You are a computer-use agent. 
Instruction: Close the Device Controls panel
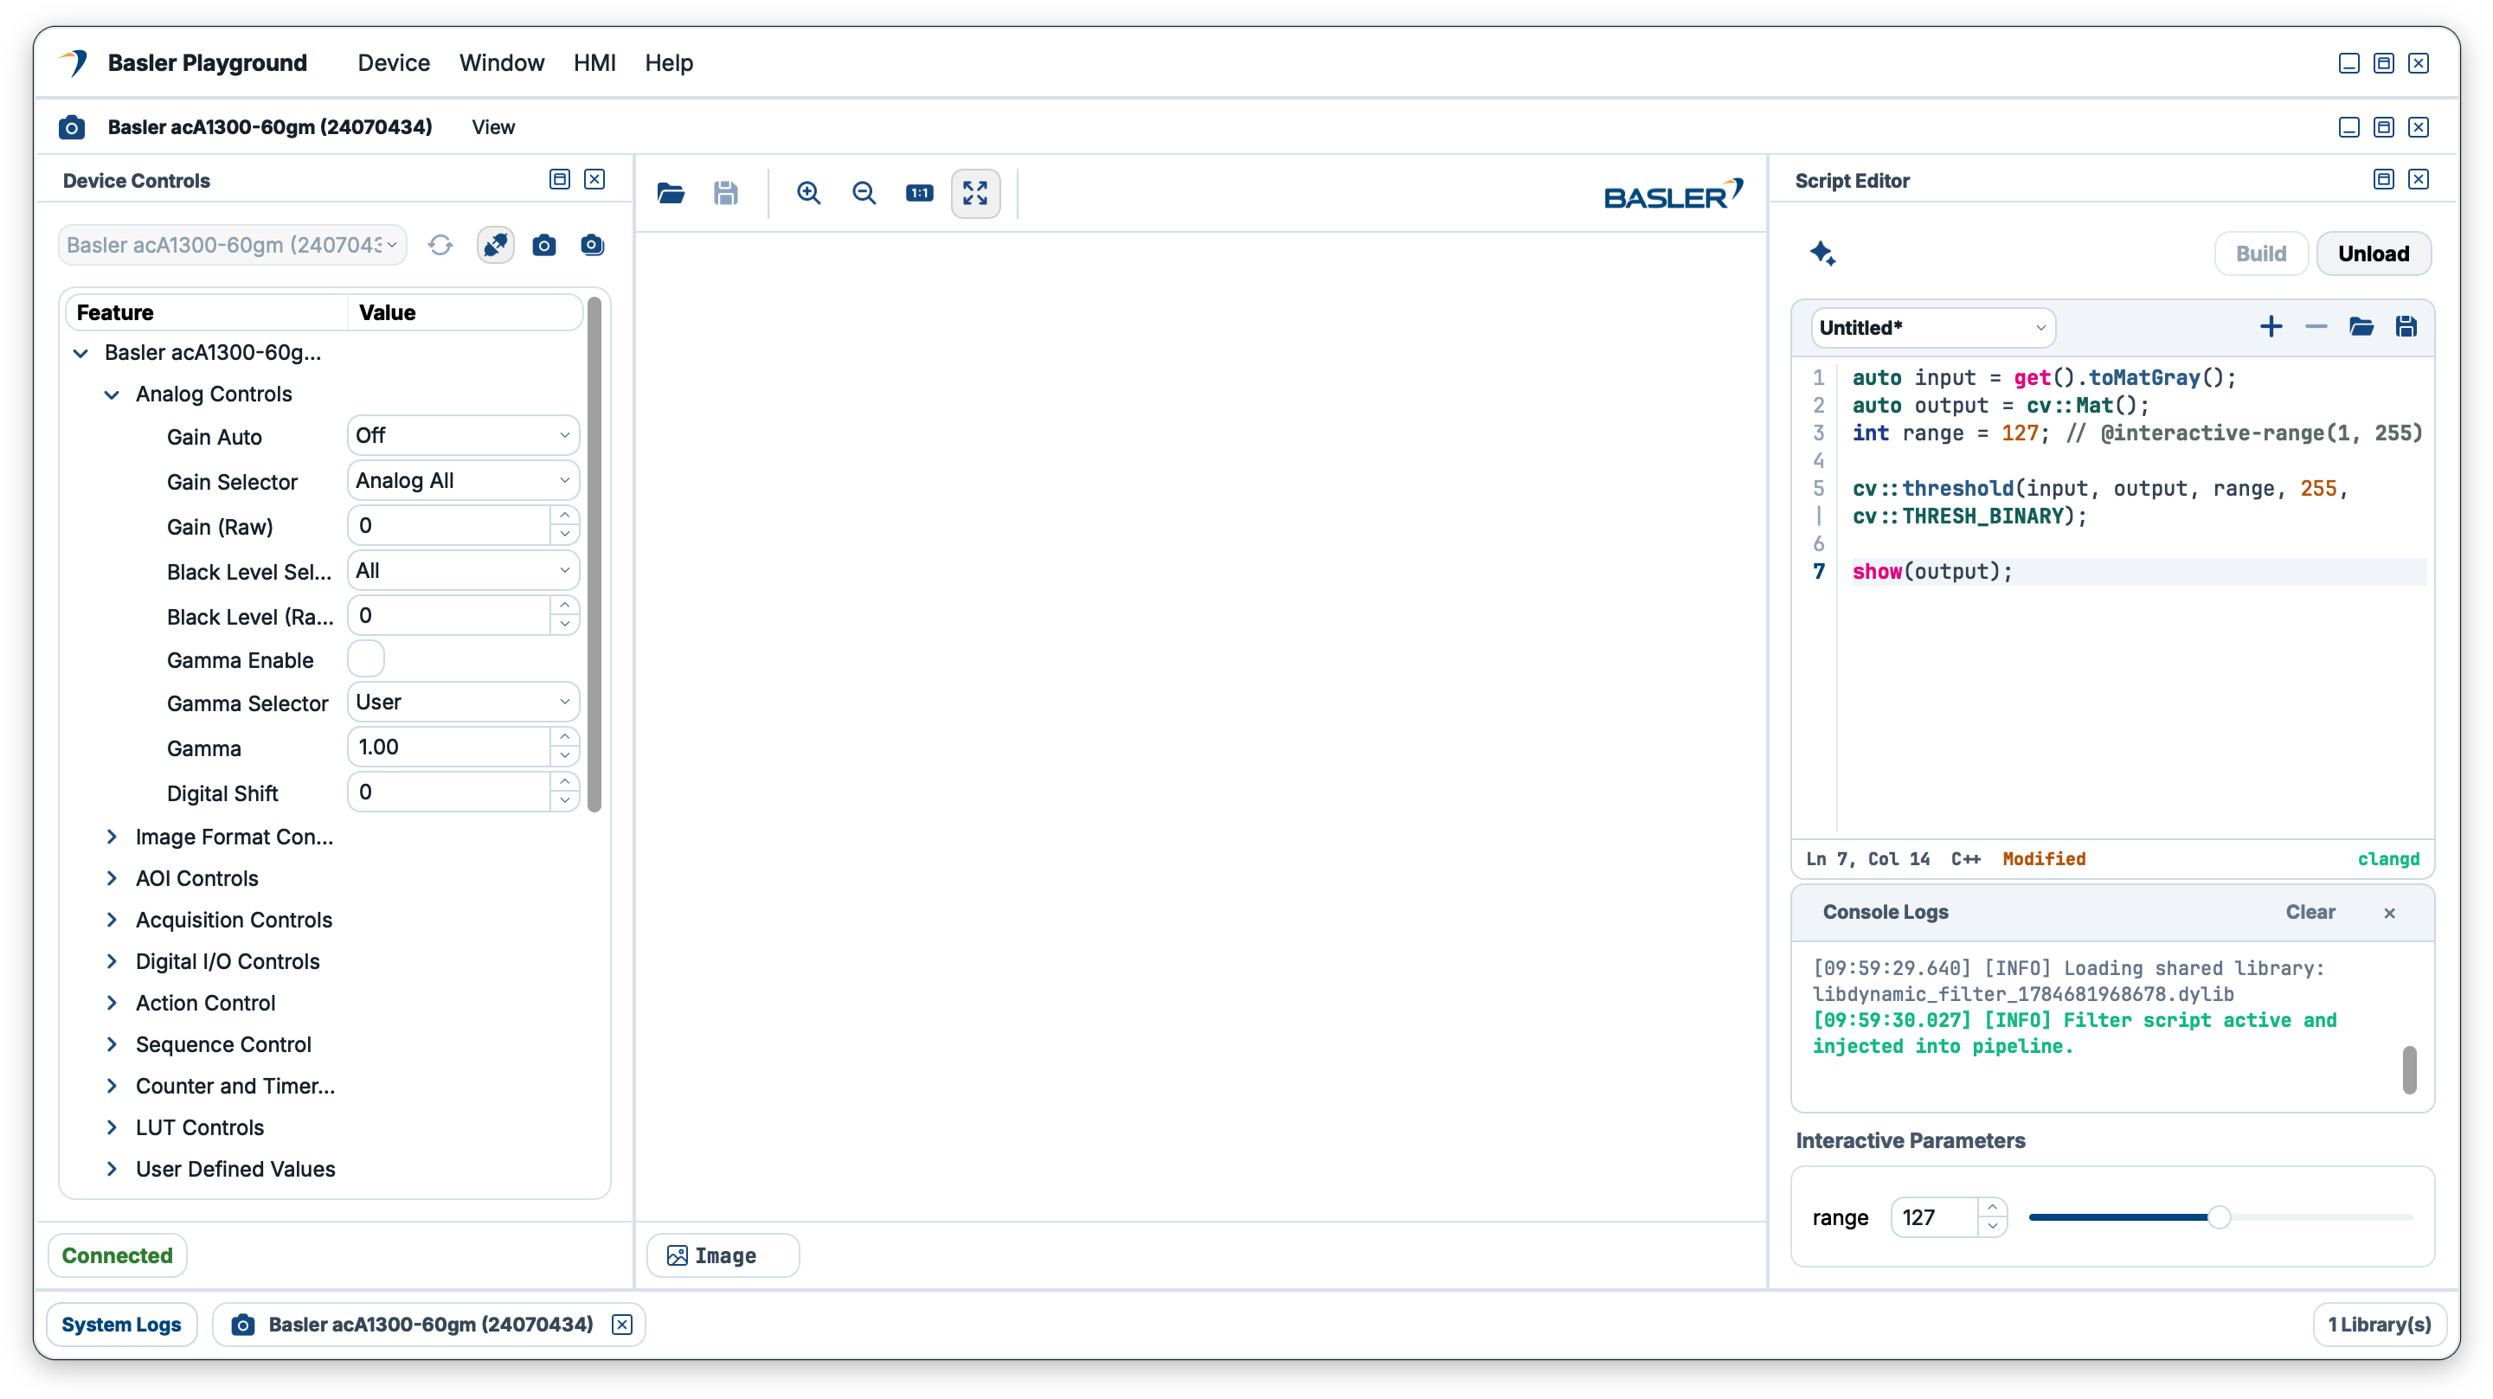click(x=594, y=179)
